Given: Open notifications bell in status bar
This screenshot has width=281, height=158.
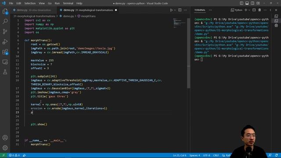Looking at the screenshot, I should pyautogui.click(x=276, y=155).
